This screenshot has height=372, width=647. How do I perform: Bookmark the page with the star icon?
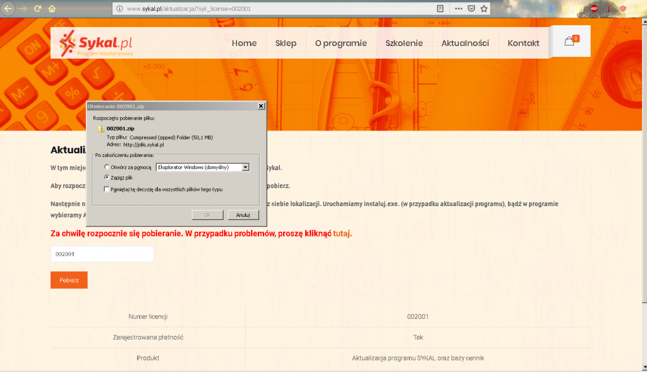484,8
